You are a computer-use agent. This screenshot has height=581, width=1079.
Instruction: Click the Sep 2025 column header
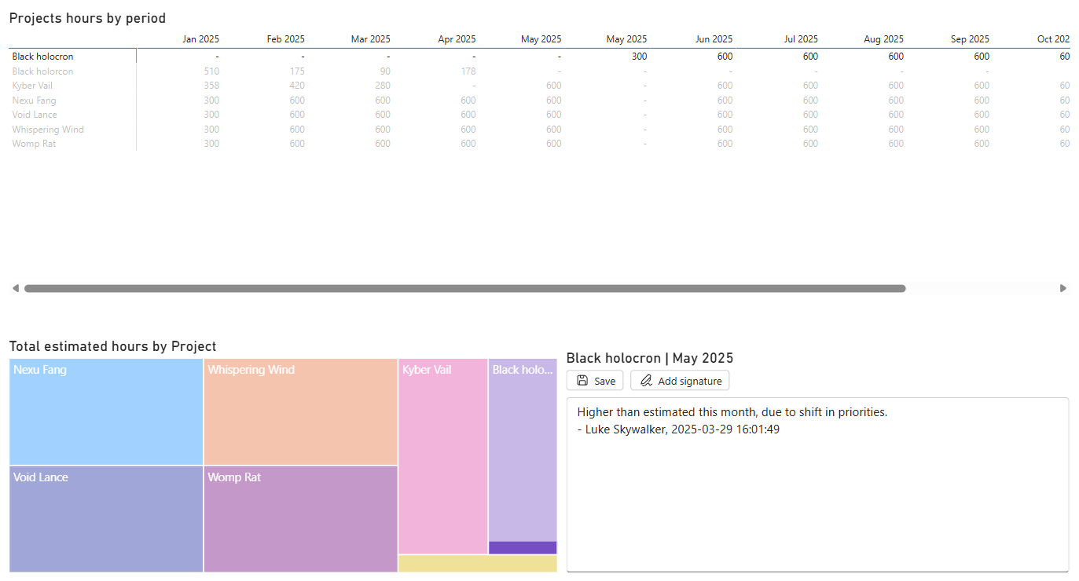pos(970,39)
